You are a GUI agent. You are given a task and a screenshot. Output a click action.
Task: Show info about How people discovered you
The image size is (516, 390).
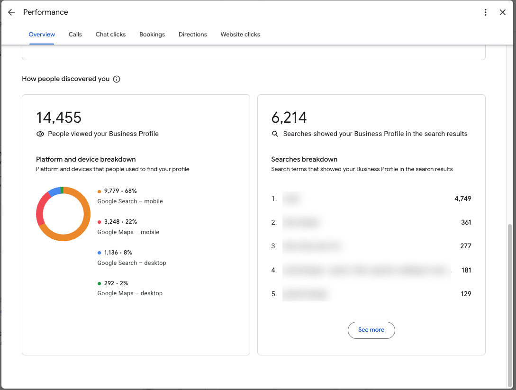pyautogui.click(x=117, y=79)
